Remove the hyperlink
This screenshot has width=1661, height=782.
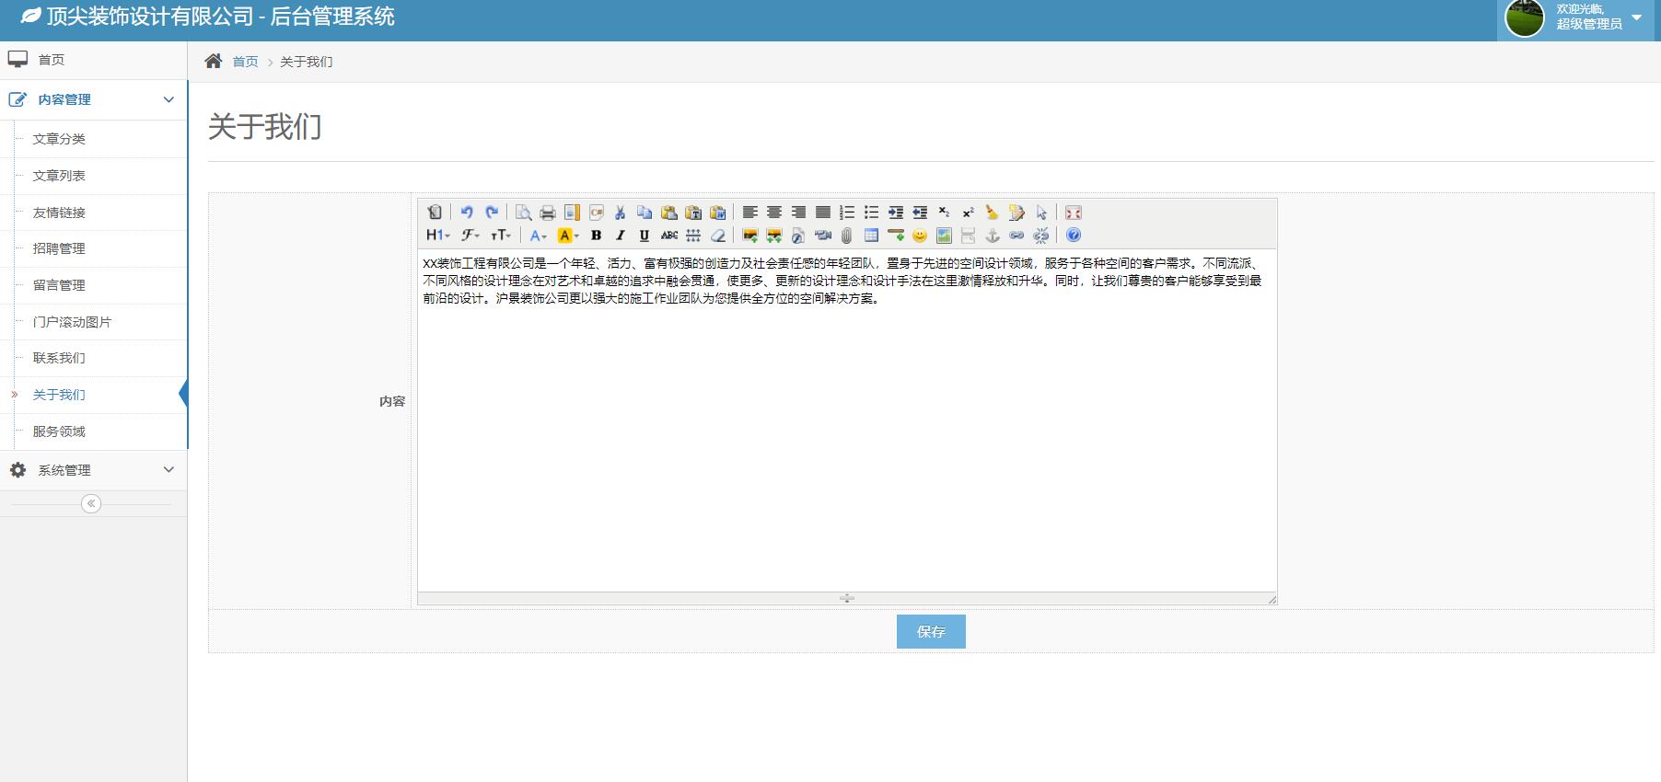[x=1041, y=236]
